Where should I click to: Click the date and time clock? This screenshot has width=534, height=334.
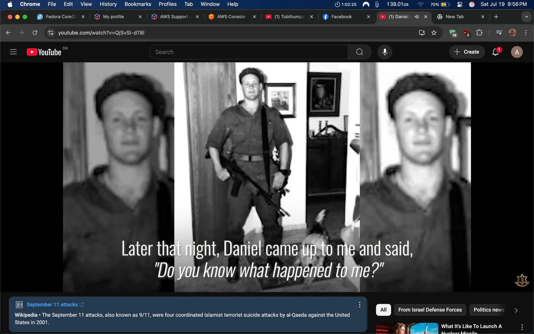tap(503, 4)
